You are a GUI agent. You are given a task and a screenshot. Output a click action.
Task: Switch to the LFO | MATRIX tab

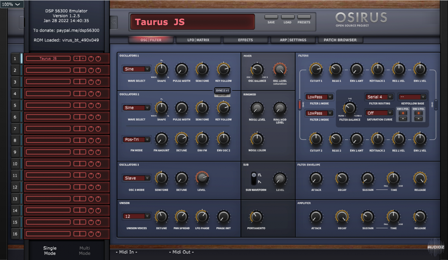(198, 40)
